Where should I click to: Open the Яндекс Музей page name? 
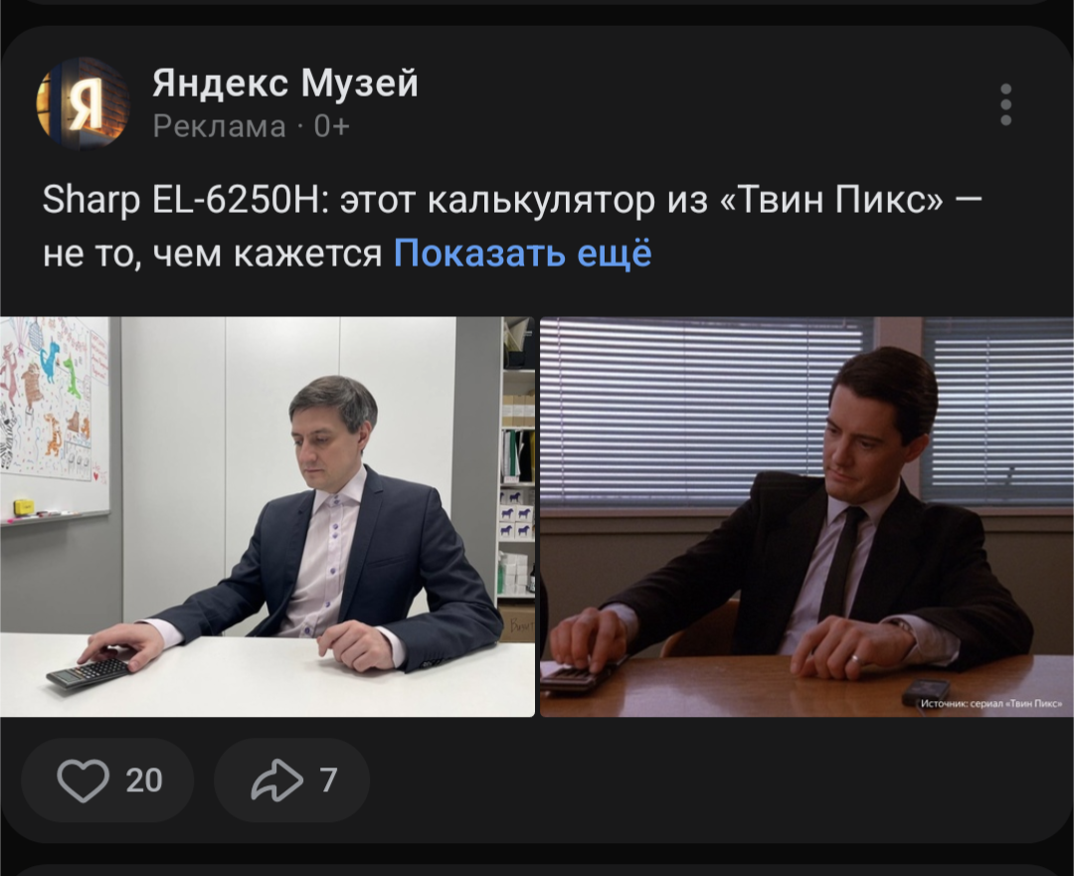(285, 83)
